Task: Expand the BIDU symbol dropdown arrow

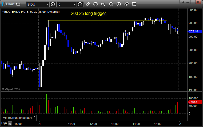Action: (x=47, y=4)
